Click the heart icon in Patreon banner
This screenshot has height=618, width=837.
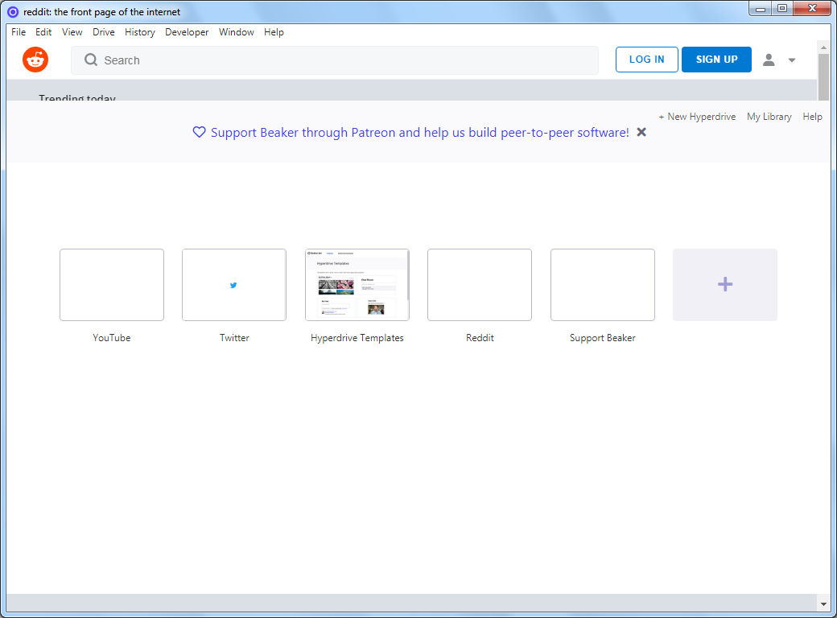(199, 132)
